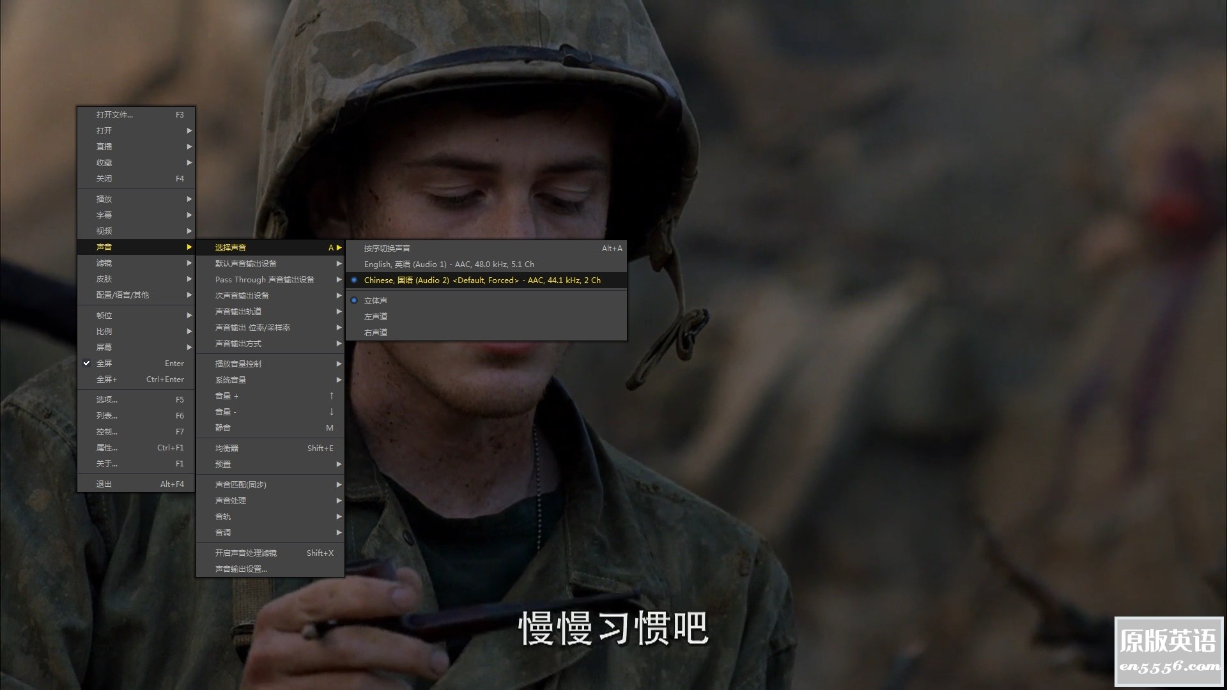Screen dimensions: 1227x690
Task: Select 右声道 right channel option
Action: click(x=486, y=332)
